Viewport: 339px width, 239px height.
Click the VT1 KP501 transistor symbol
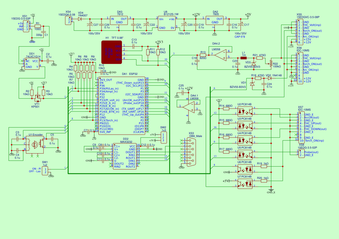pyautogui.click(x=38, y=97)
